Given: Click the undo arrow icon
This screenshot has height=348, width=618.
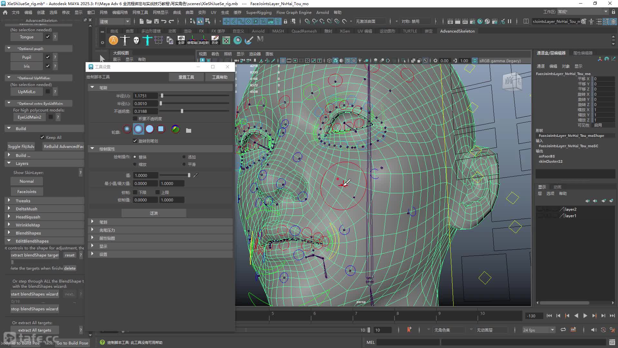Looking at the screenshot, I should point(164,21).
